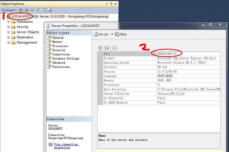Image resolution: width=229 pixels, height=152 pixels.
Task: Select the Is HADR Enabled property row
Action: coord(159,103)
